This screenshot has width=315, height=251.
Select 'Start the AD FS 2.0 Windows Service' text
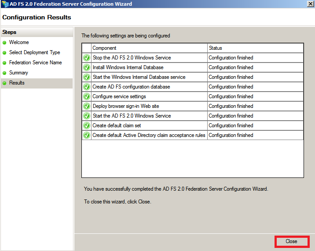(132, 116)
